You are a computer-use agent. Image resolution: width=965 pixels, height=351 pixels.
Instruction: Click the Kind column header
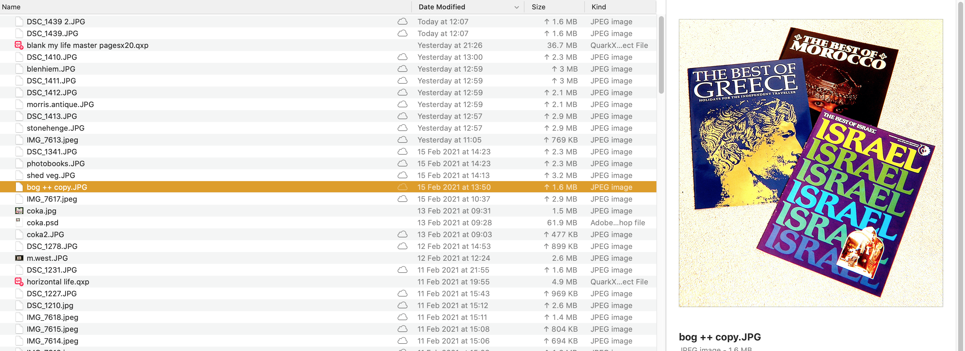tap(598, 7)
